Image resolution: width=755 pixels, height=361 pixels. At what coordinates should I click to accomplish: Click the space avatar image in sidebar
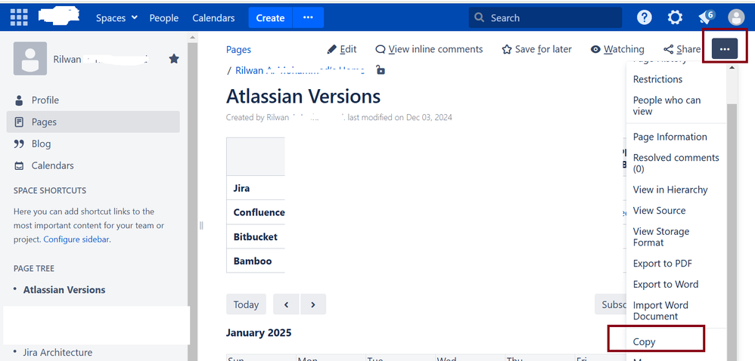[30, 58]
